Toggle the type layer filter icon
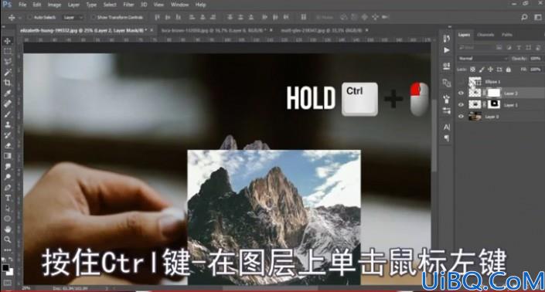Screen dimensions: 545x292 tap(519, 47)
